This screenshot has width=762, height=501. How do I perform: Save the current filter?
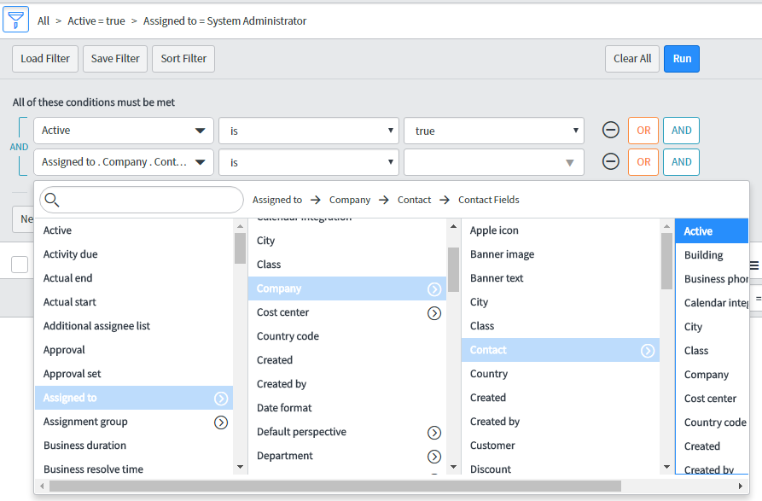click(114, 58)
